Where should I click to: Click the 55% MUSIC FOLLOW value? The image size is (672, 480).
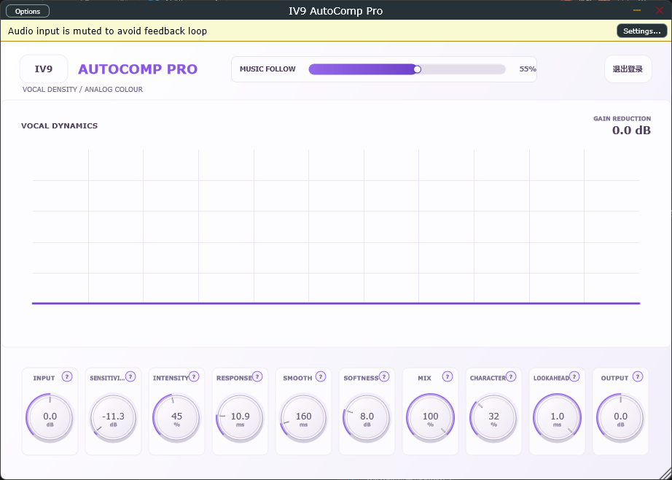point(528,69)
